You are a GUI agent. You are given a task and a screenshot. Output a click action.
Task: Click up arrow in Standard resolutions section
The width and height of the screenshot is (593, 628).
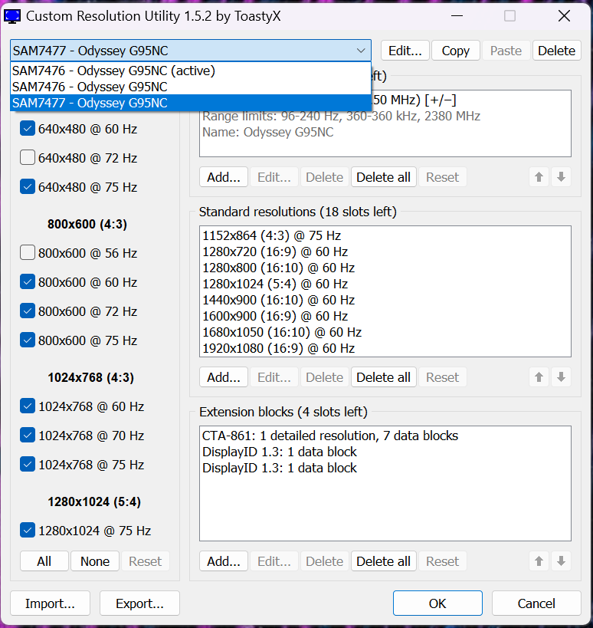[539, 377]
